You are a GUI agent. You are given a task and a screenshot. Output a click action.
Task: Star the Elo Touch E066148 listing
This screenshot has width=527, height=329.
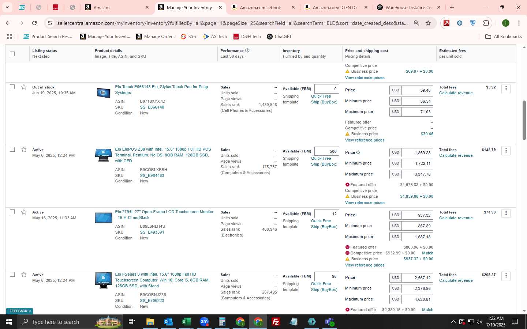pyautogui.click(x=24, y=87)
